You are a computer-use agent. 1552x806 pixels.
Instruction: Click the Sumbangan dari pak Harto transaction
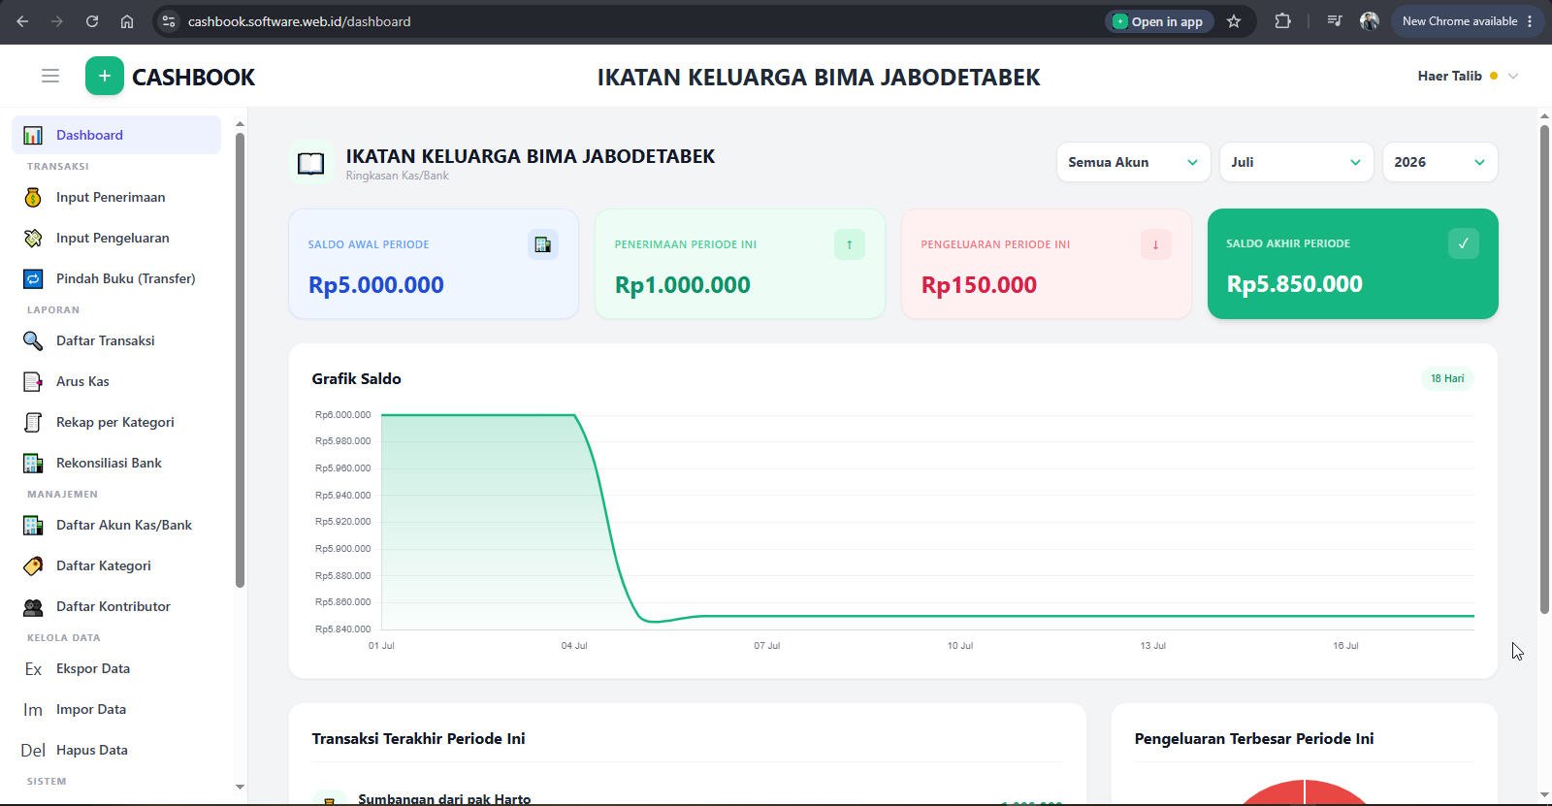444,798
